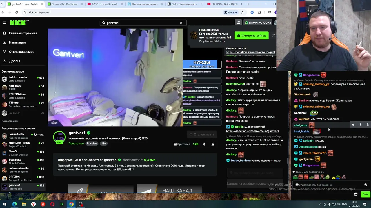The image size is (371, 208).
Task: Share the gantver1 stream
Action: [203, 144]
